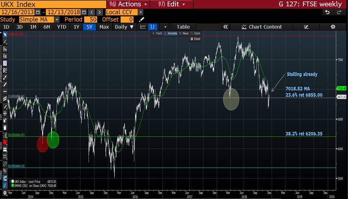Open the settings gear at bottom left
The height and width of the screenshot is (199, 348).
[5, 193]
